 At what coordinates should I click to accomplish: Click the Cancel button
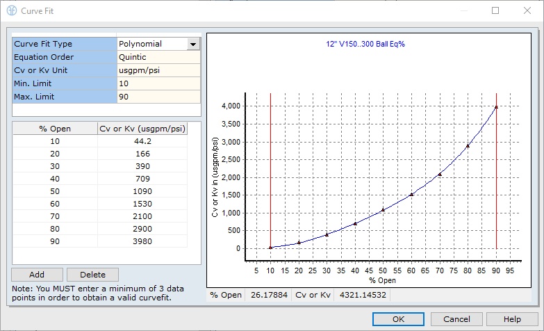(x=456, y=319)
